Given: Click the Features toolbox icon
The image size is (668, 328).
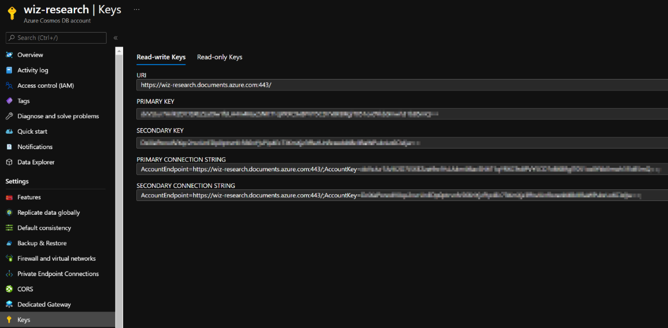Looking at the screenshot, I should coord(9,197).
